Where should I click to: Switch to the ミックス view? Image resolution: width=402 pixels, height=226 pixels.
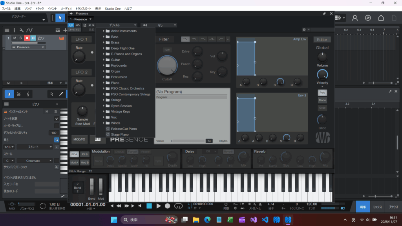[377, 206]
